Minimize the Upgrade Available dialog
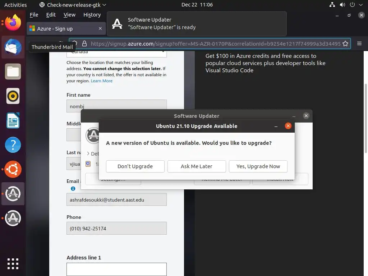This screenshot has height=276, width=368. click(x=276, y=126)
